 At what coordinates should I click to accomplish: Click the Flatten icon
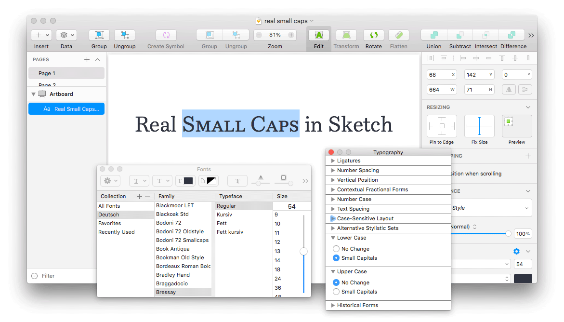click(x=398, y=35)
